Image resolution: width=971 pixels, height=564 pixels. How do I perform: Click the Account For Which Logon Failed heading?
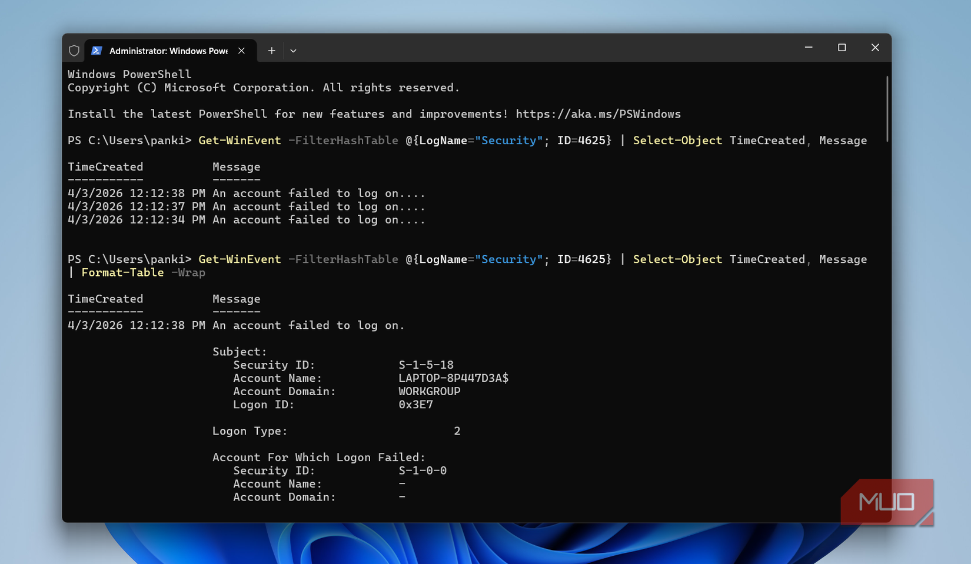point(319,458)
